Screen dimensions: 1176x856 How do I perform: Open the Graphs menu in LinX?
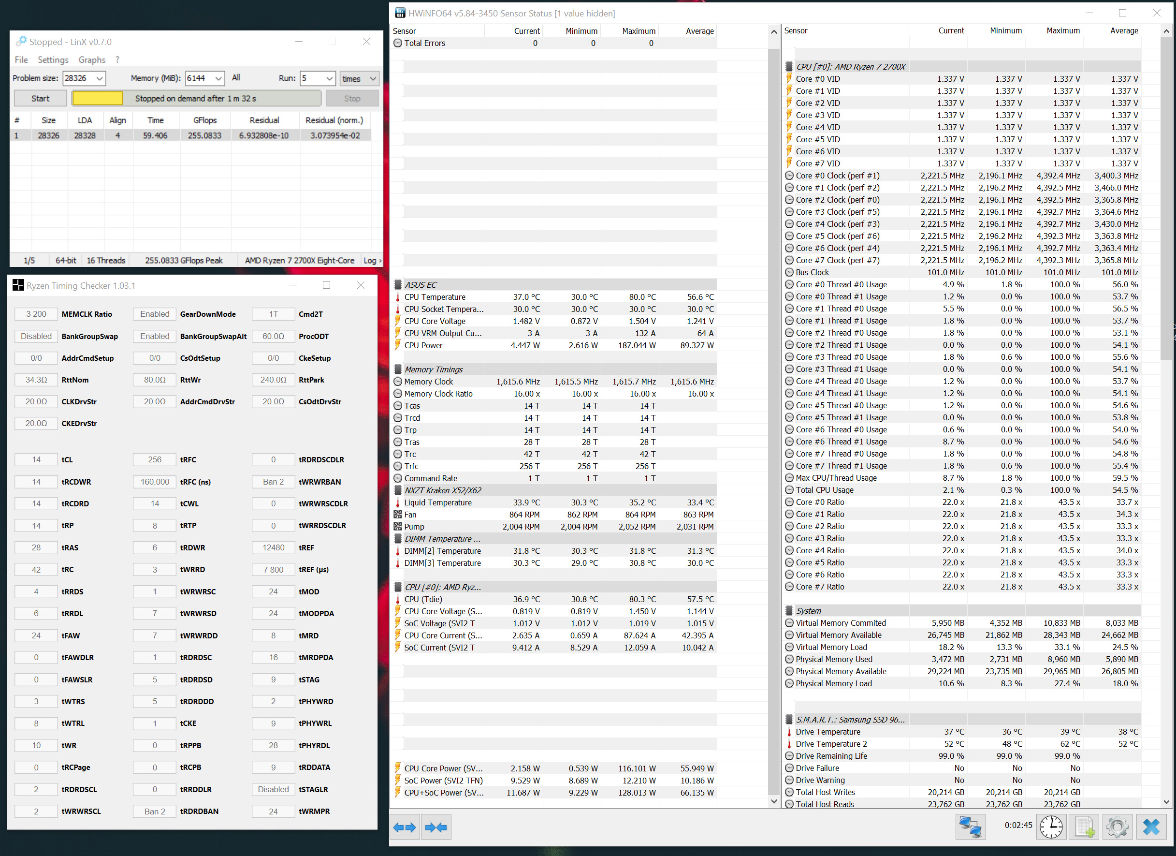coord(92,59)
